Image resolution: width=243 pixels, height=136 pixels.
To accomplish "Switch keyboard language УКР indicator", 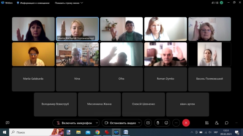I will click(216, 132).
